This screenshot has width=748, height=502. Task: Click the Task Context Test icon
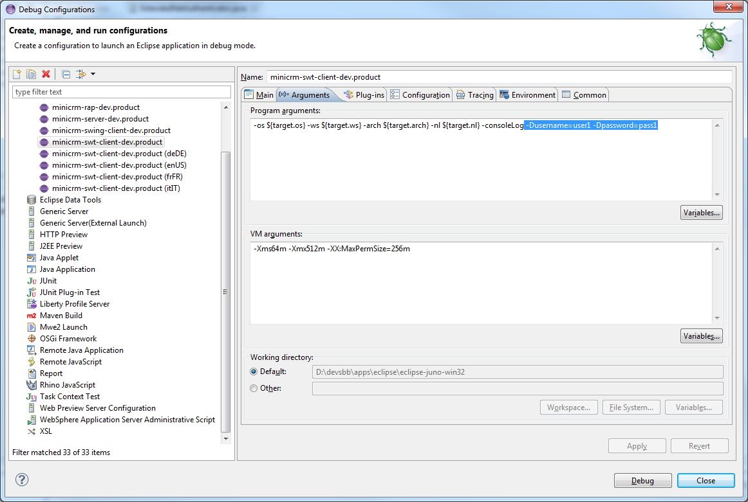click(32, 397)
